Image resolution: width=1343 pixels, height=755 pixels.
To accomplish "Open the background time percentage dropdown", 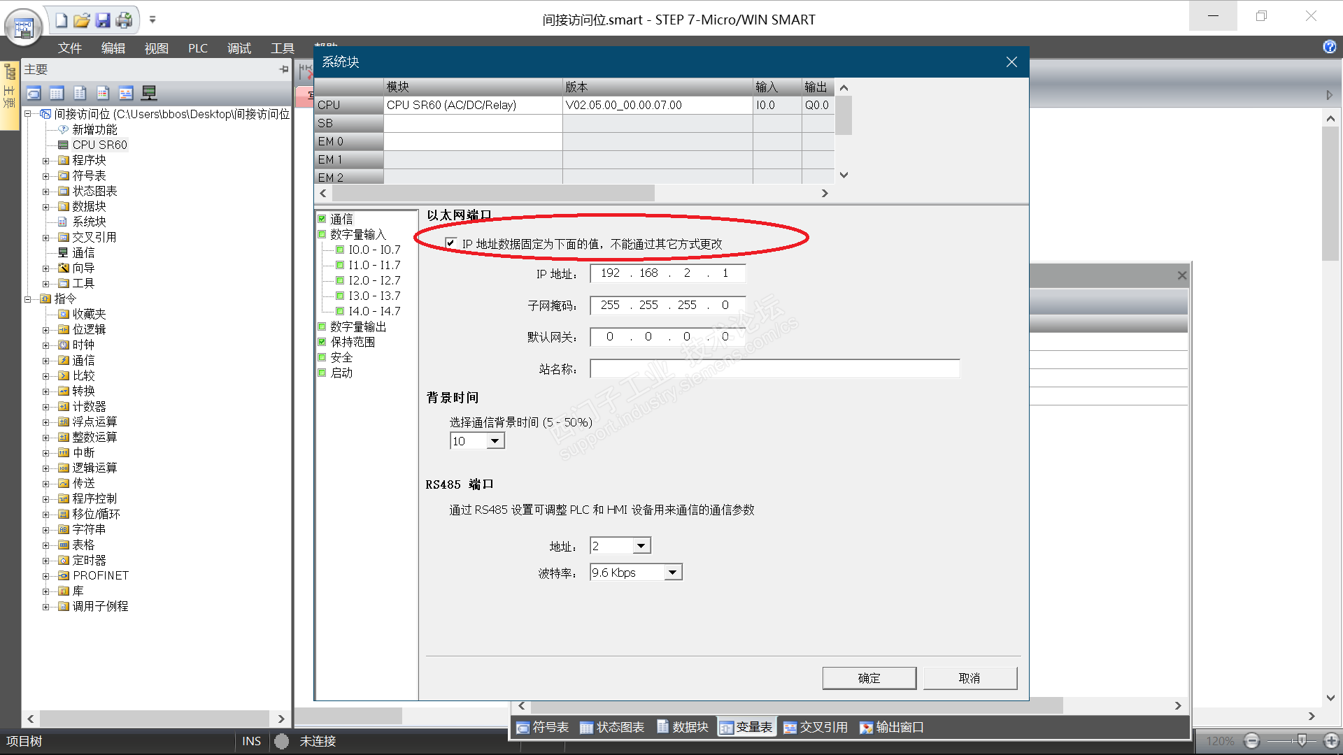I will tap(495, 441).
